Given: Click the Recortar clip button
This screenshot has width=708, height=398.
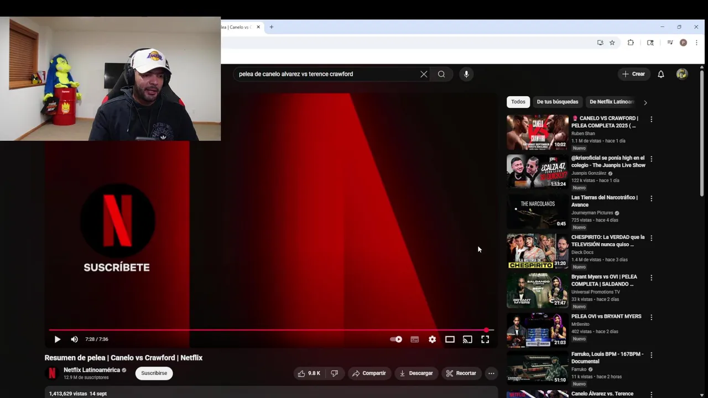Looking at the screenshot, I should point(461,373).
